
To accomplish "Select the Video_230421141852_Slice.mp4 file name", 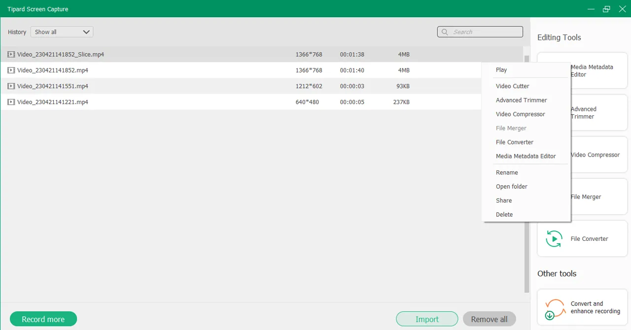I will coord(61,55).
